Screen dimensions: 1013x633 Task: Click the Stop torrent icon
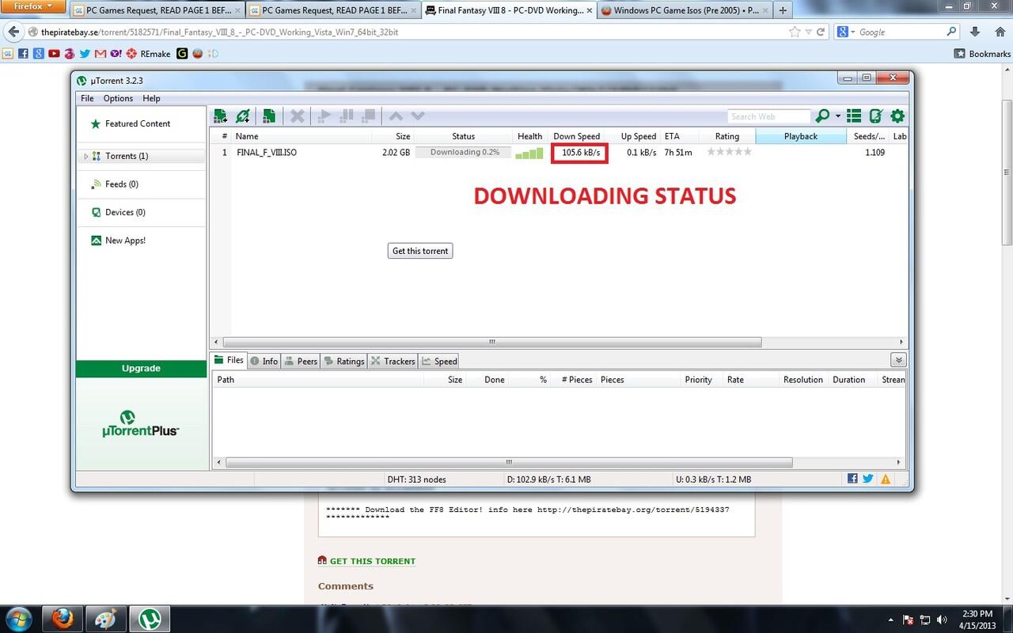[368, 116]
